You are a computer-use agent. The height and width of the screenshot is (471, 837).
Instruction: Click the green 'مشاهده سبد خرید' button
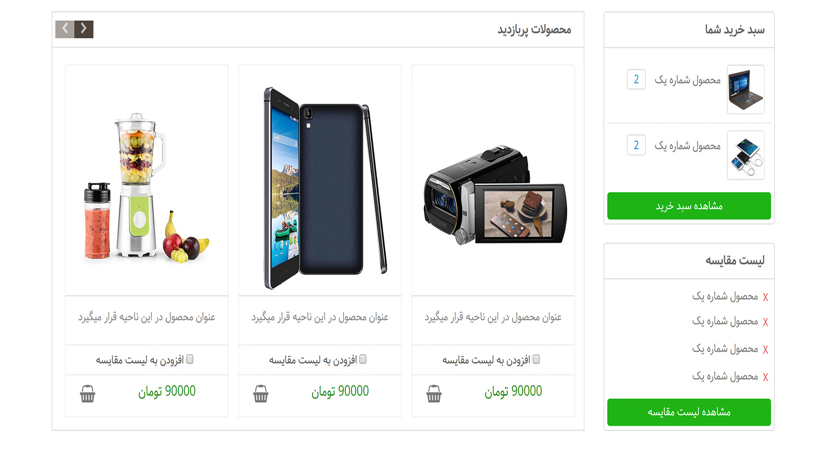click(689, 206)
